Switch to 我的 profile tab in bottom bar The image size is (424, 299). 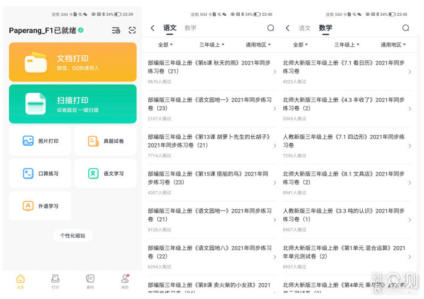point(125,281)
